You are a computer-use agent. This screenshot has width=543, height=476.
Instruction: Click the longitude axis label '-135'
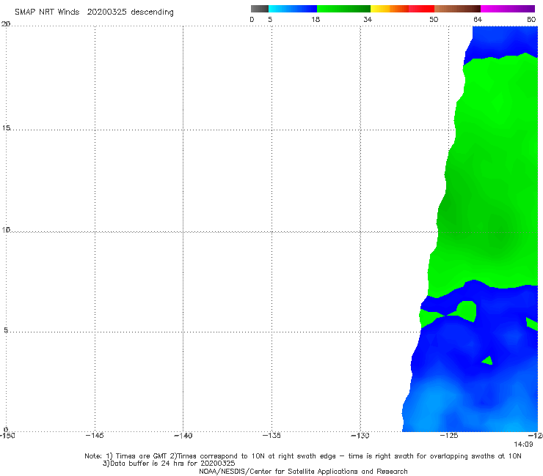coord(271,436)
